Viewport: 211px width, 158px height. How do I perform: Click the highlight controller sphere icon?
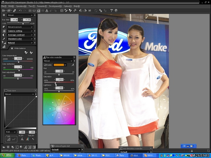21,147
